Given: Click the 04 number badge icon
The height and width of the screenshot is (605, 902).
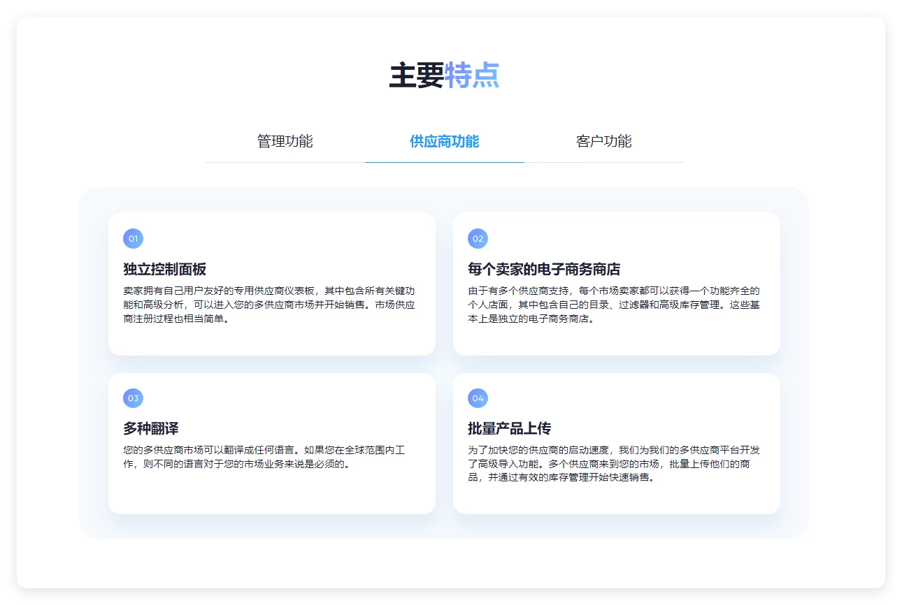Looking at the screenshot, I should pos(478,398).
